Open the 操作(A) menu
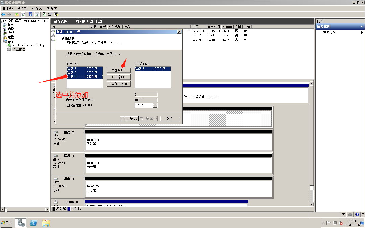Image resolution: width=365 pixels, height=228 pixels. point(22,8)
